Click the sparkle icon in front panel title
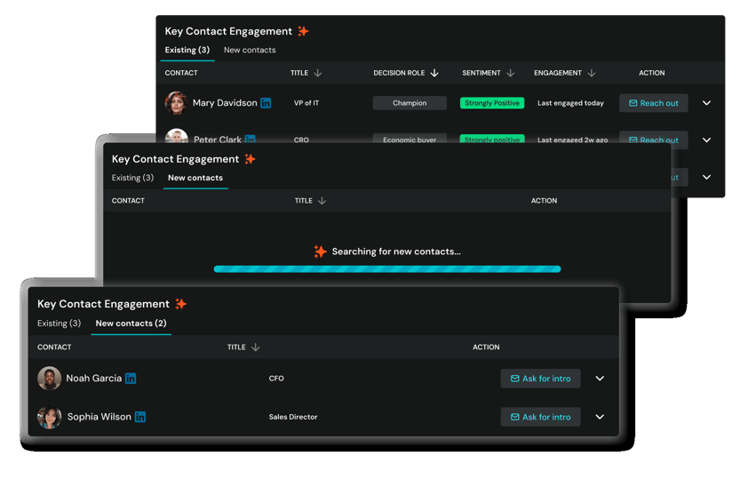Viewport: 740px width, 488px height. [180, 304]
